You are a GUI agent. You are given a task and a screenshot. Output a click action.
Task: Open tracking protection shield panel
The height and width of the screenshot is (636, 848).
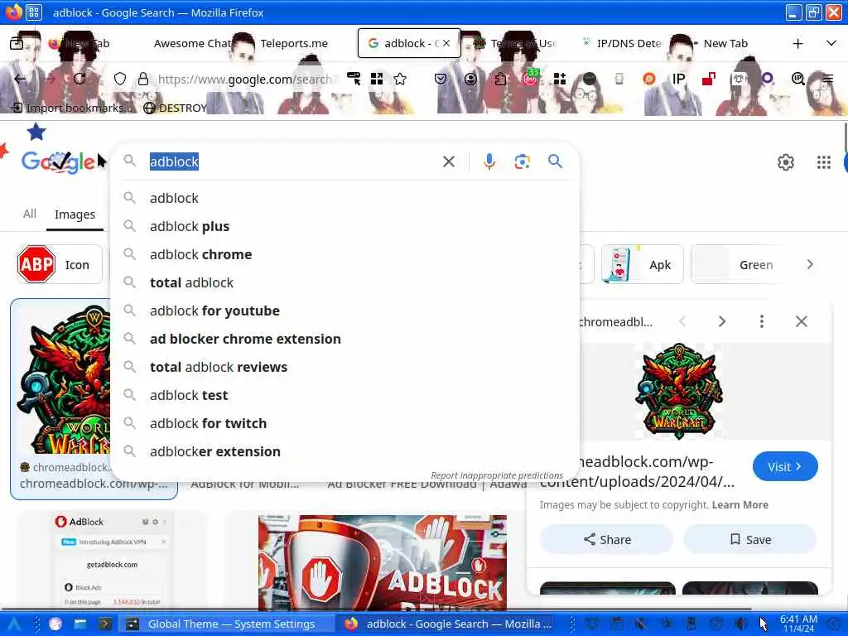click(x=119, y=79)
